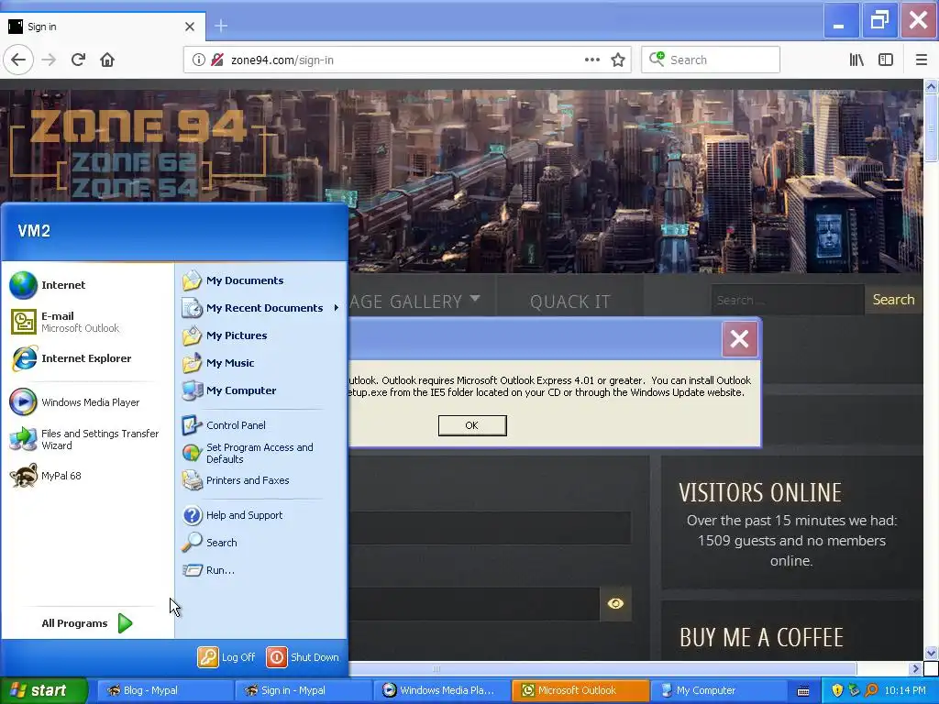Click the Shut Down button
This screenshot has height=704, width=939.
click(x=303, y=657)
